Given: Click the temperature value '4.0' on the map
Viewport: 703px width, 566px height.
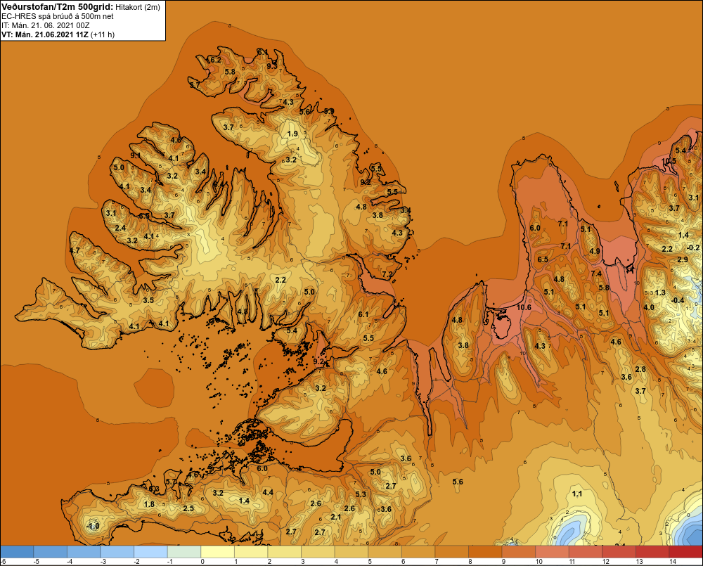Looking at the screenshot, I should click(x=649, y=307).
